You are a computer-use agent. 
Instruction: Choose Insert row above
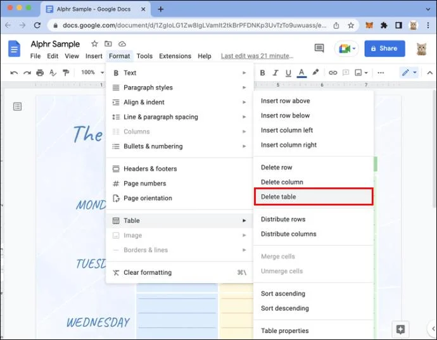[313, 101]
